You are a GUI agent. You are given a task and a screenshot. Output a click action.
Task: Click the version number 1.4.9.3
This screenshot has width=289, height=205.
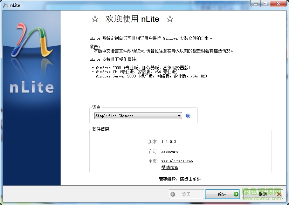[x=168, y=142]
